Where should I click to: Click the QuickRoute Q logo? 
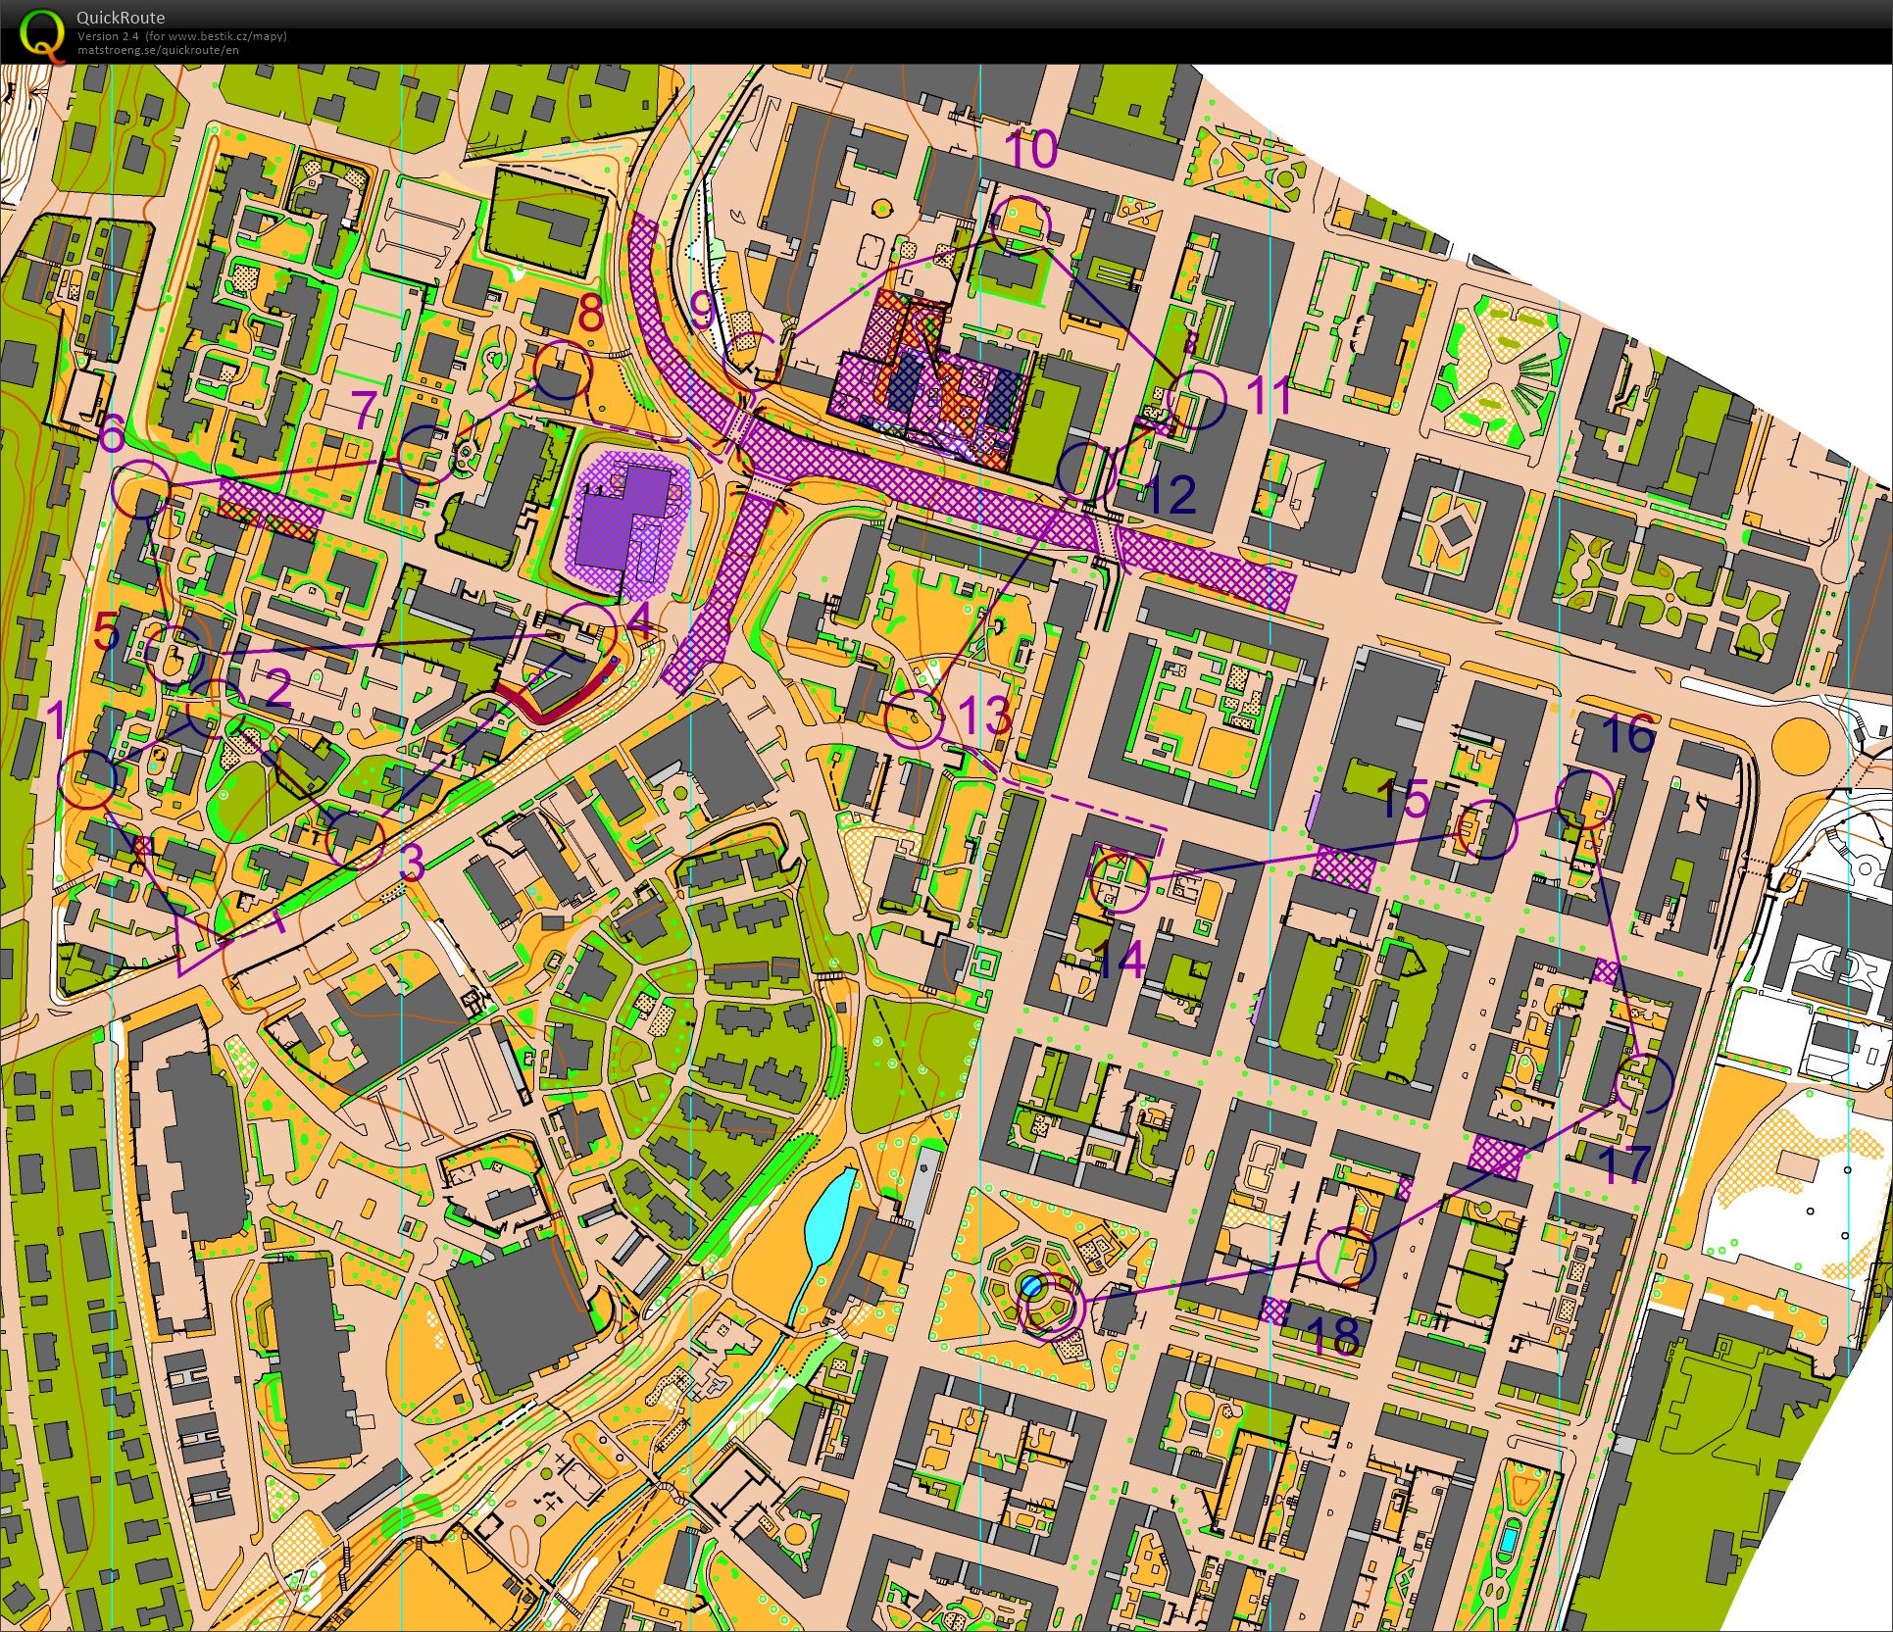(x=41, y=32)
